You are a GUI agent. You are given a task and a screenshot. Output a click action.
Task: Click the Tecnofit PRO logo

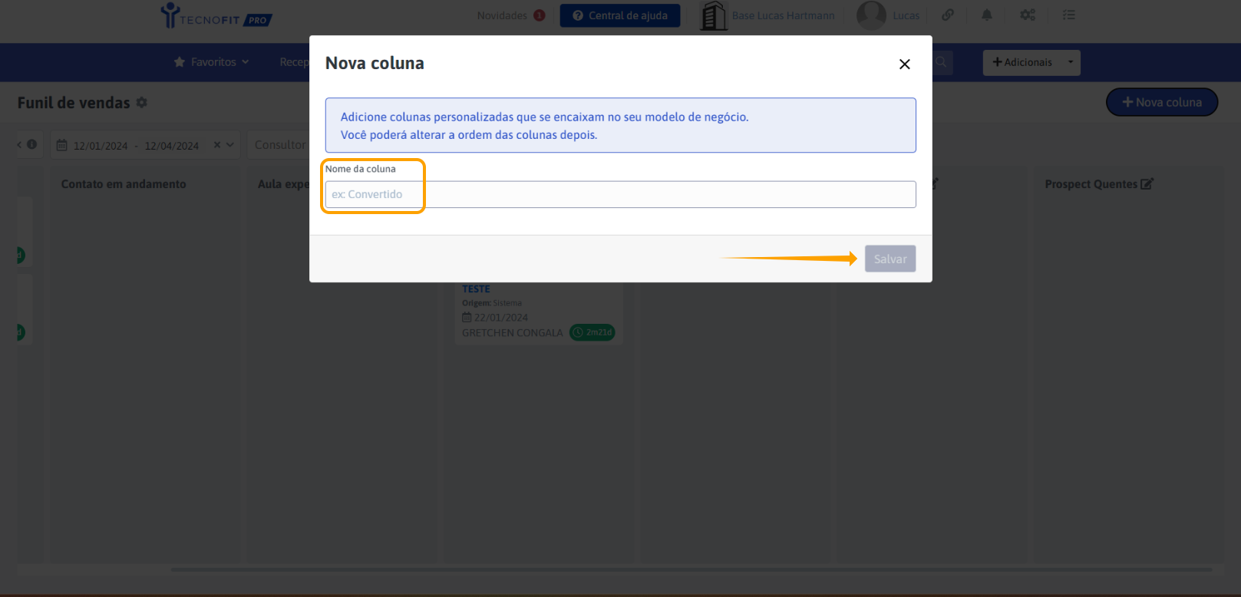pos(216,15)
